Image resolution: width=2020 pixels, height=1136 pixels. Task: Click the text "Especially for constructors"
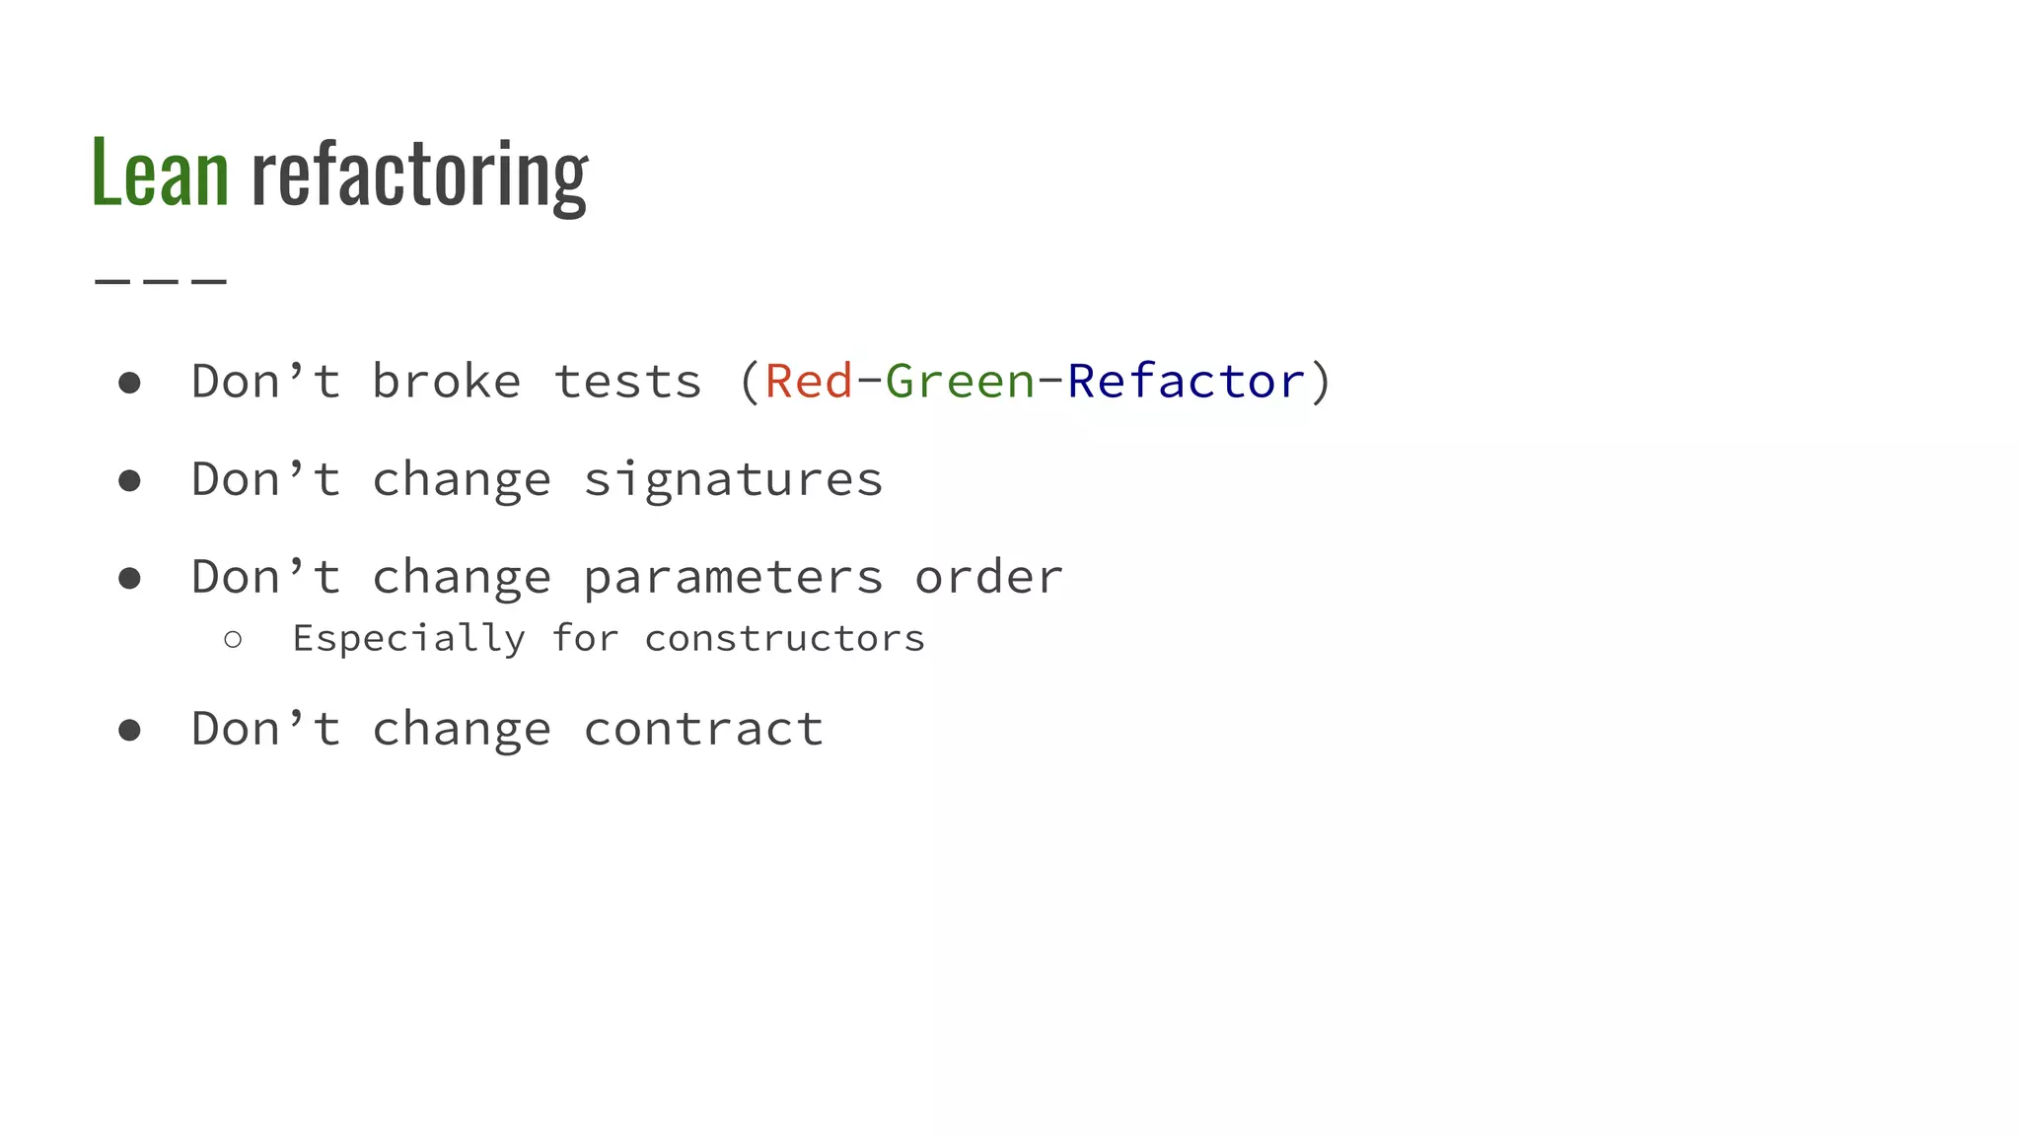(x=608, y=639)
